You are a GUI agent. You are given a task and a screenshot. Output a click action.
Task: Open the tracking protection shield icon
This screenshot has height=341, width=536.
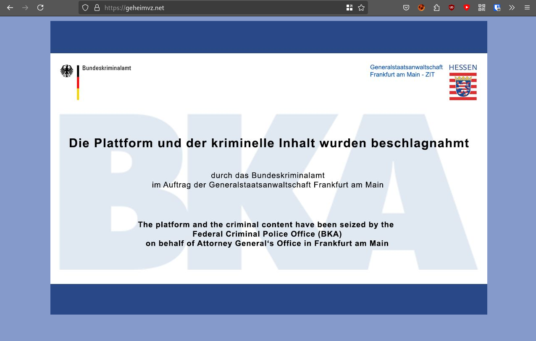pyautogui.click(x=85, y=8)
